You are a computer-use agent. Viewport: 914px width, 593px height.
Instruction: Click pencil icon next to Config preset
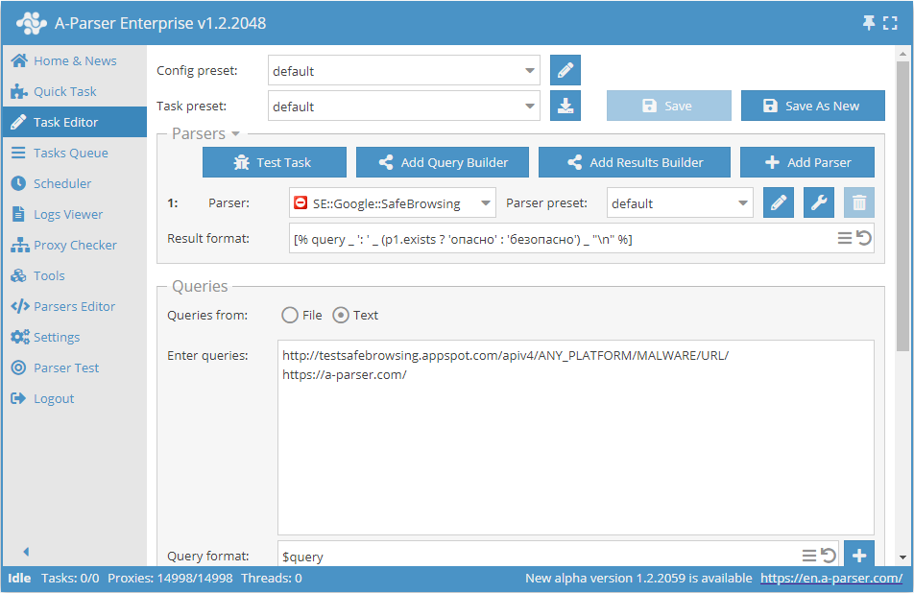(x=565, y=70)
